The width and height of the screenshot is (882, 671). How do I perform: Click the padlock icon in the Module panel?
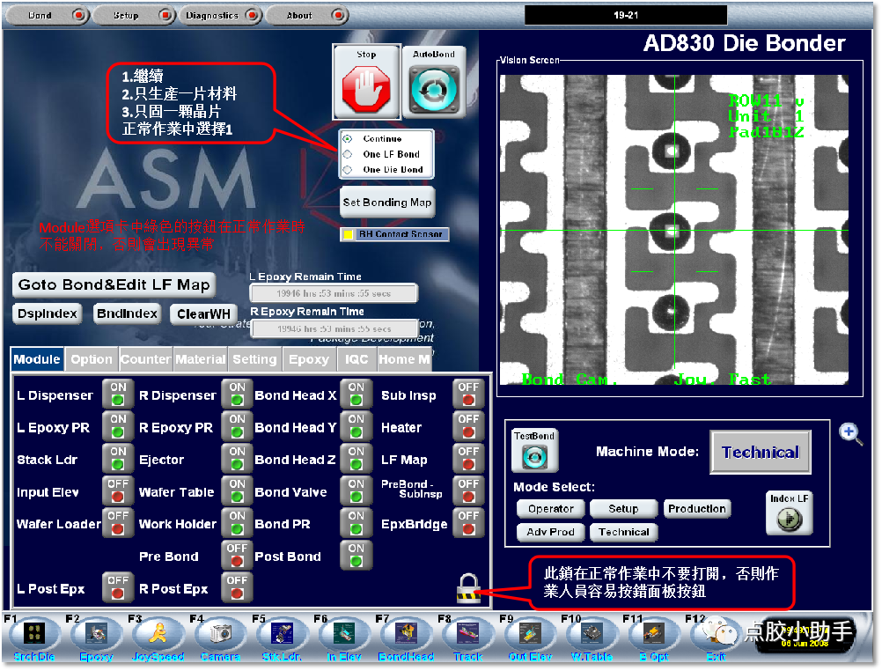(468, 588)
